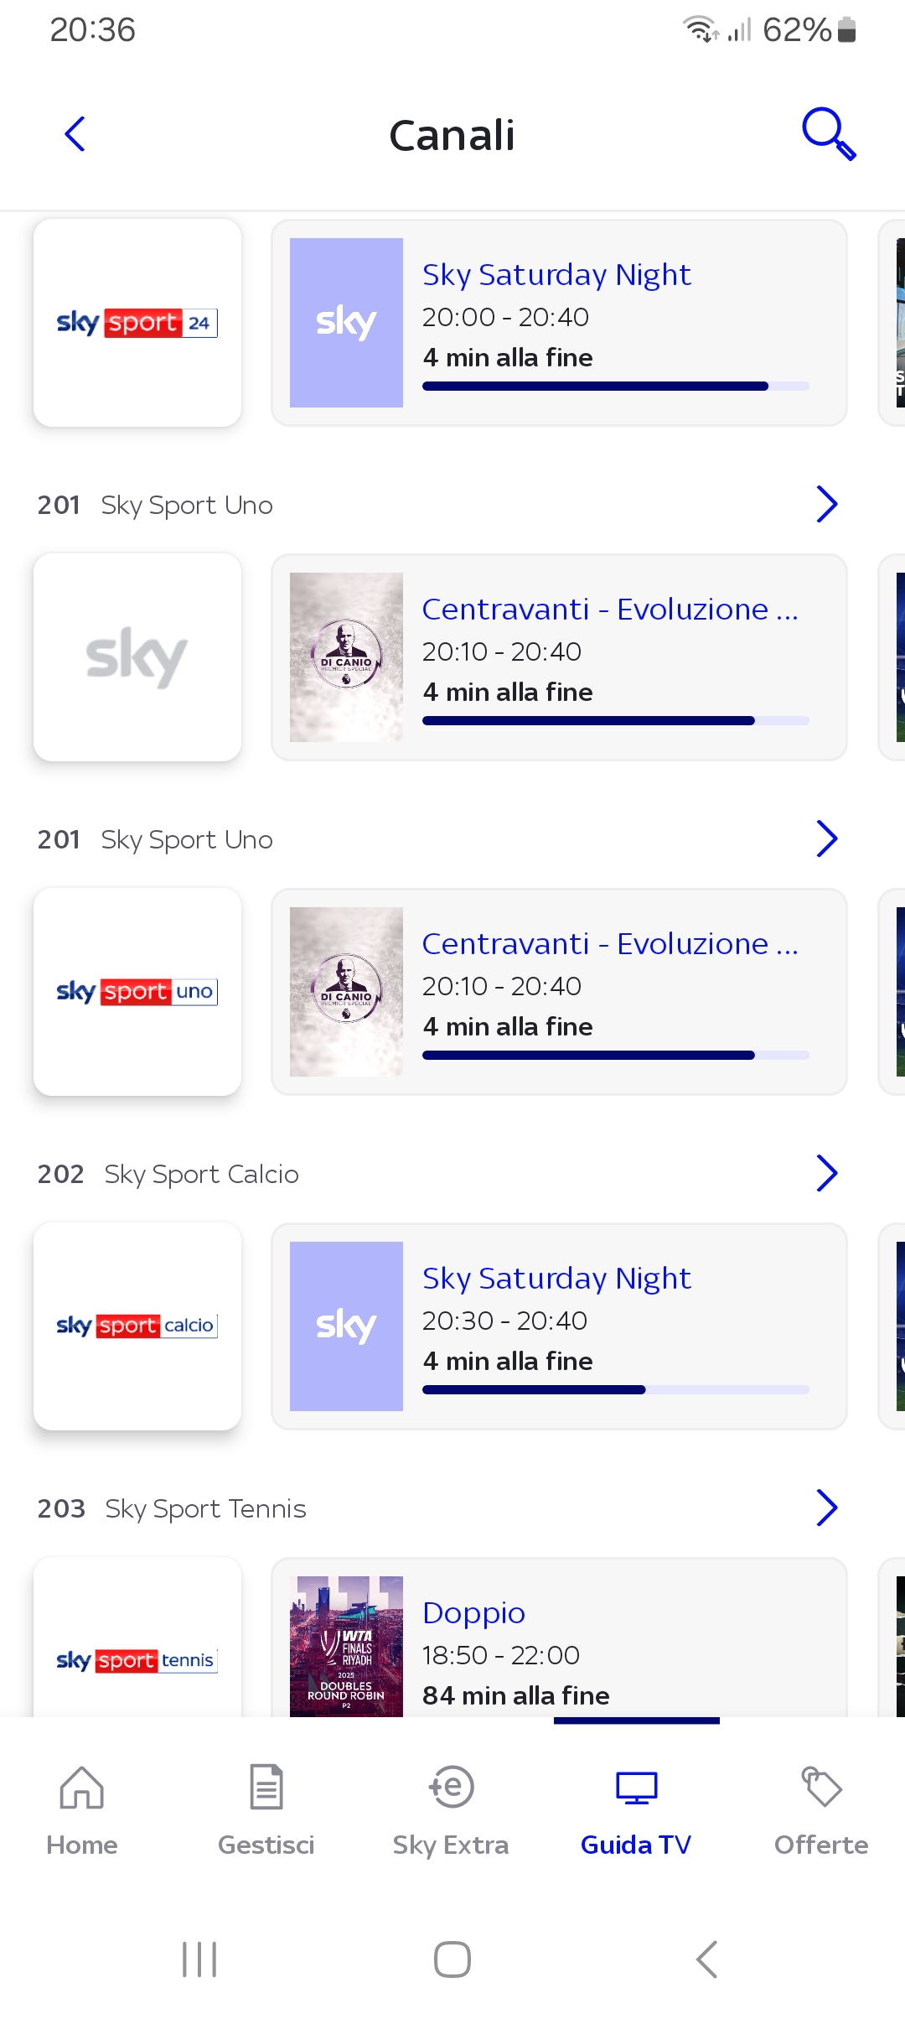
Task: Expand the 203 Sky Sport Tennis chevron
Action: [x=826, y=1508]
